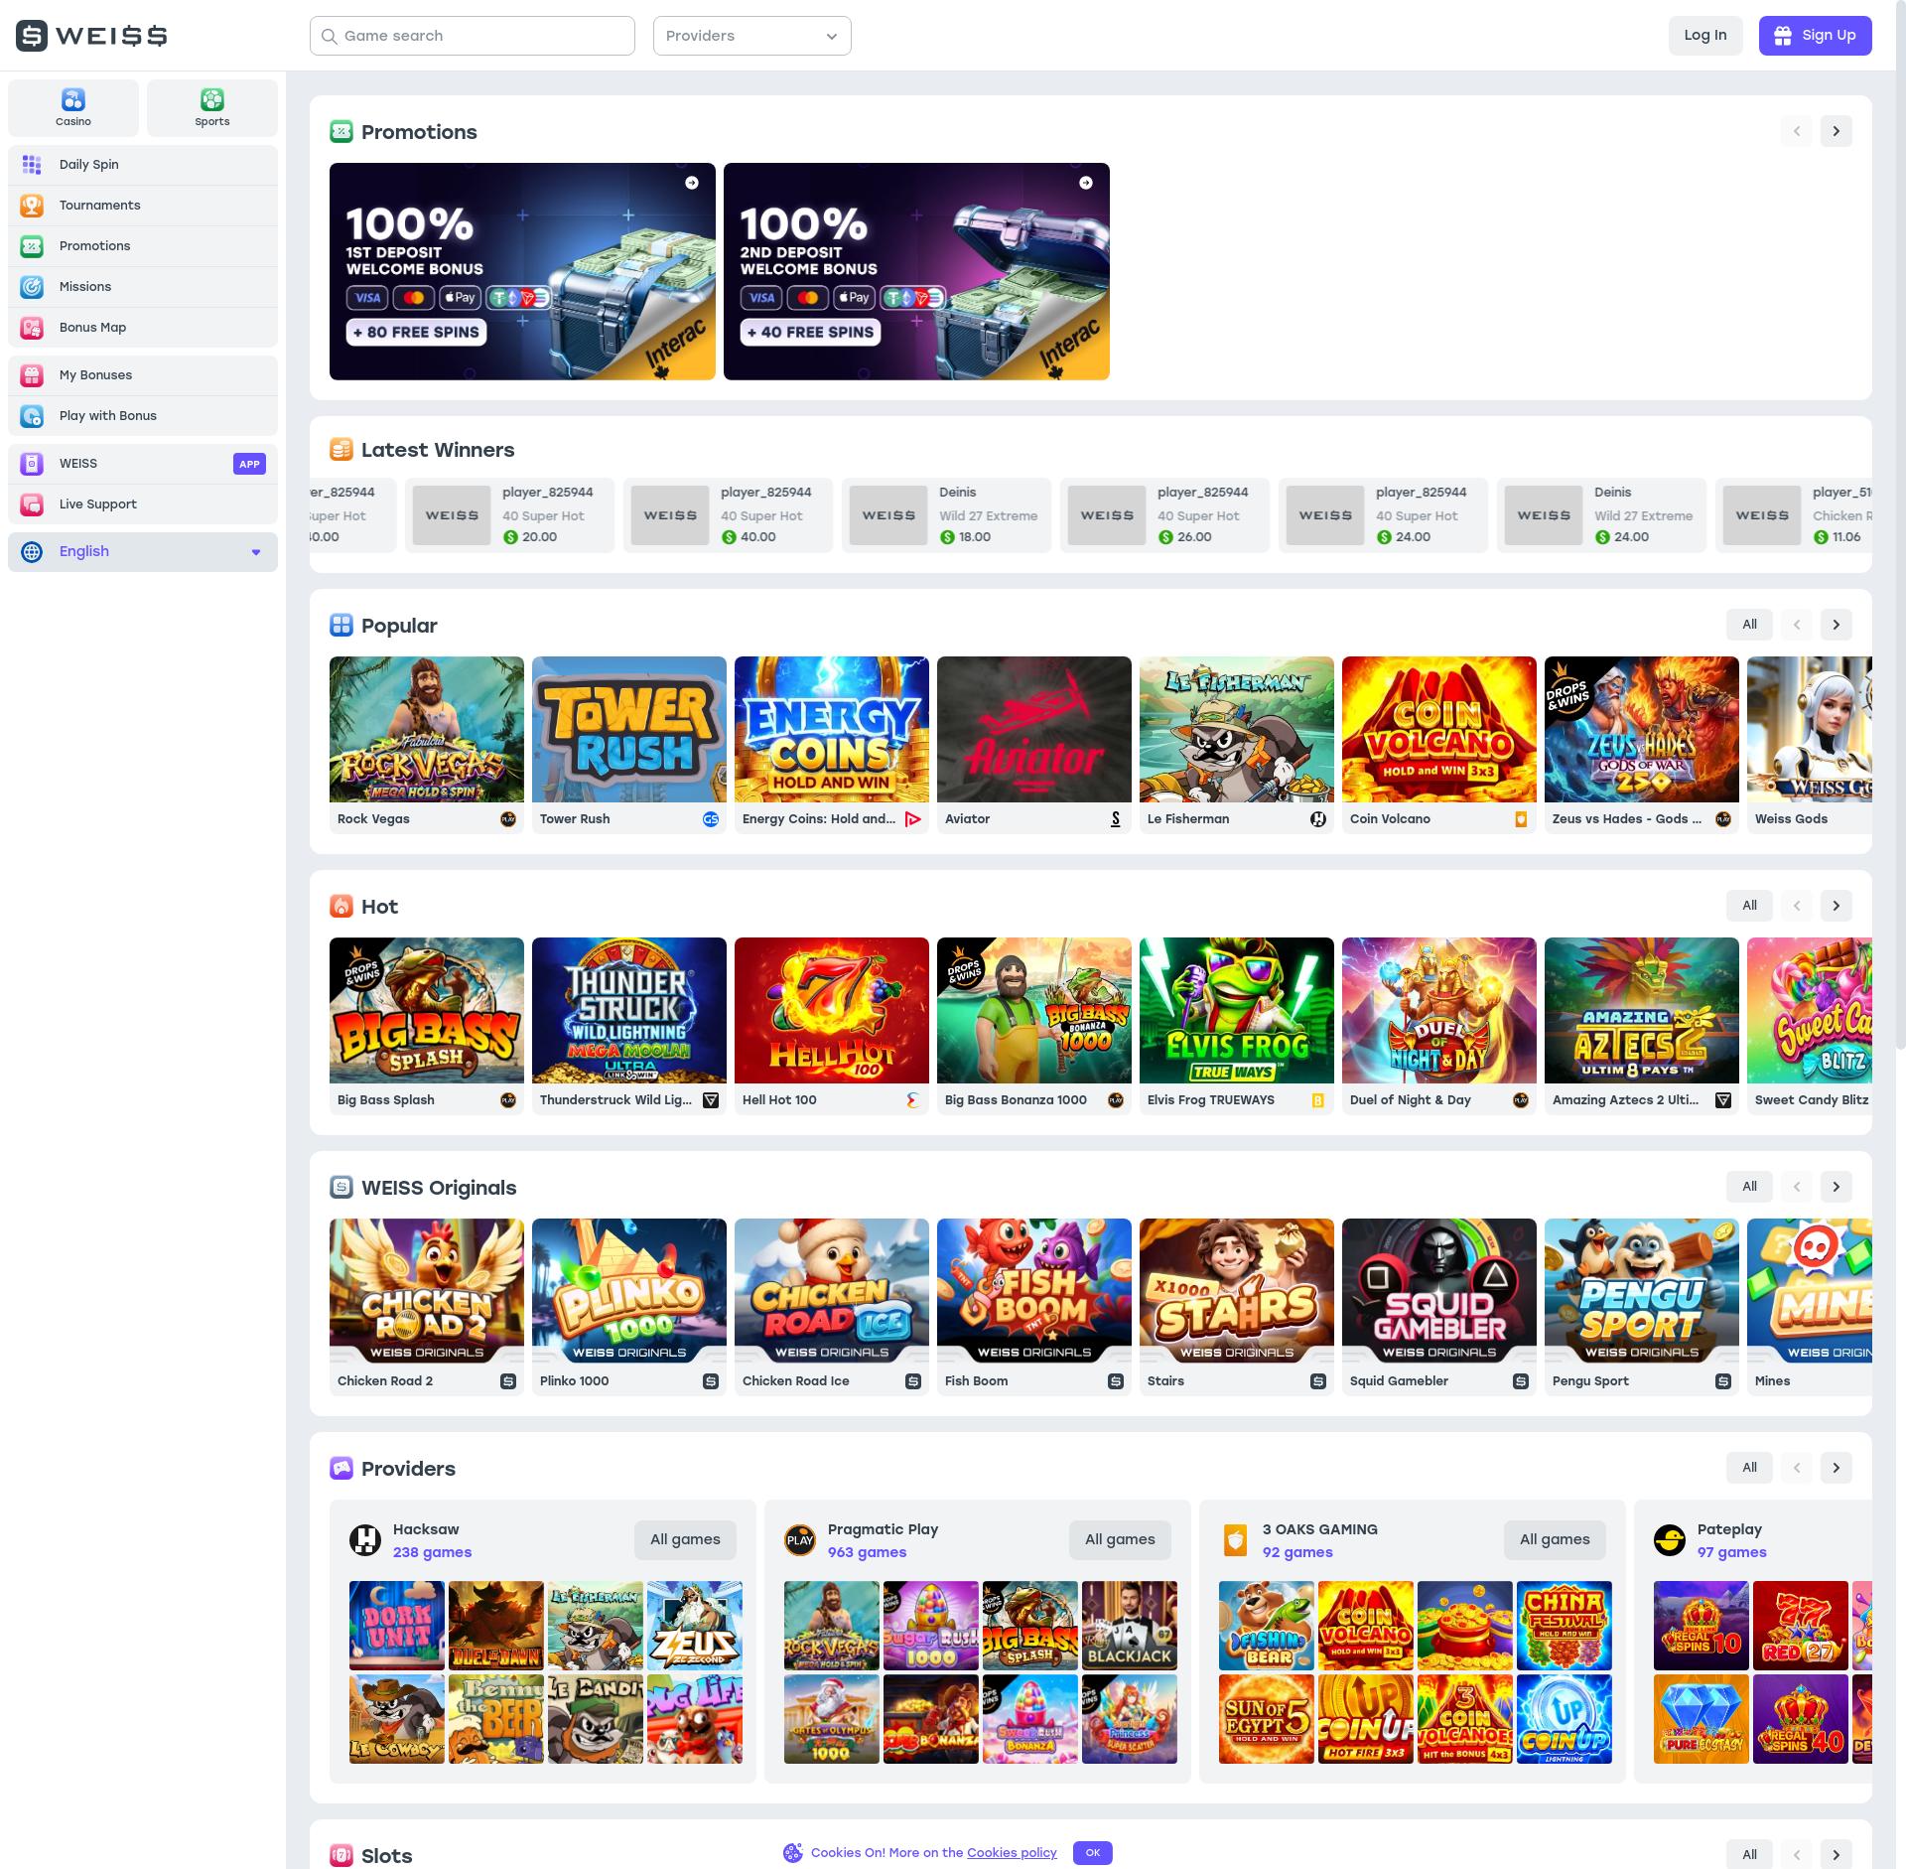The width and height of the screenshot is (1906, 1869).
Task: Click the Tournaments trophy icon
Action: tap(32, 206)
